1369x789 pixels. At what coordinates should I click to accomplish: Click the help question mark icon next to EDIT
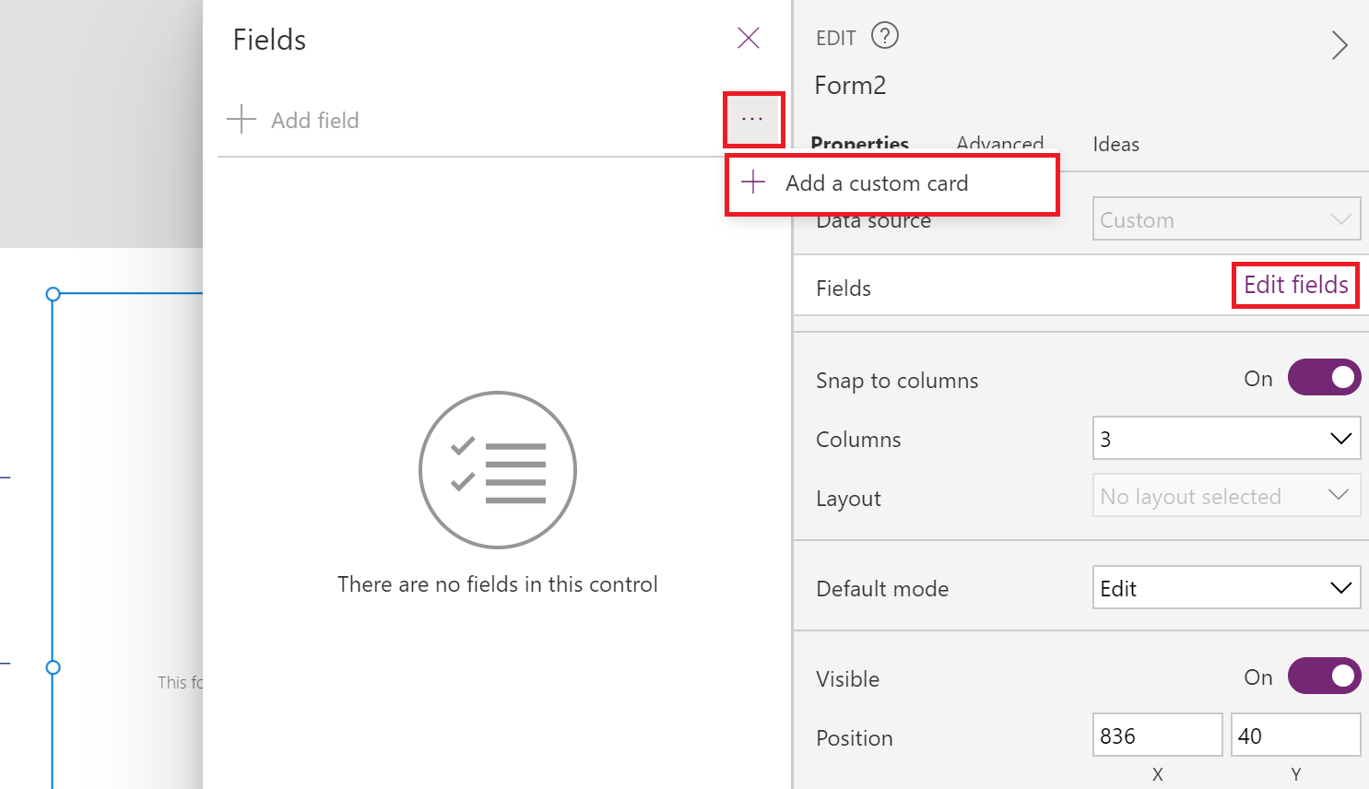coord(885,36)
